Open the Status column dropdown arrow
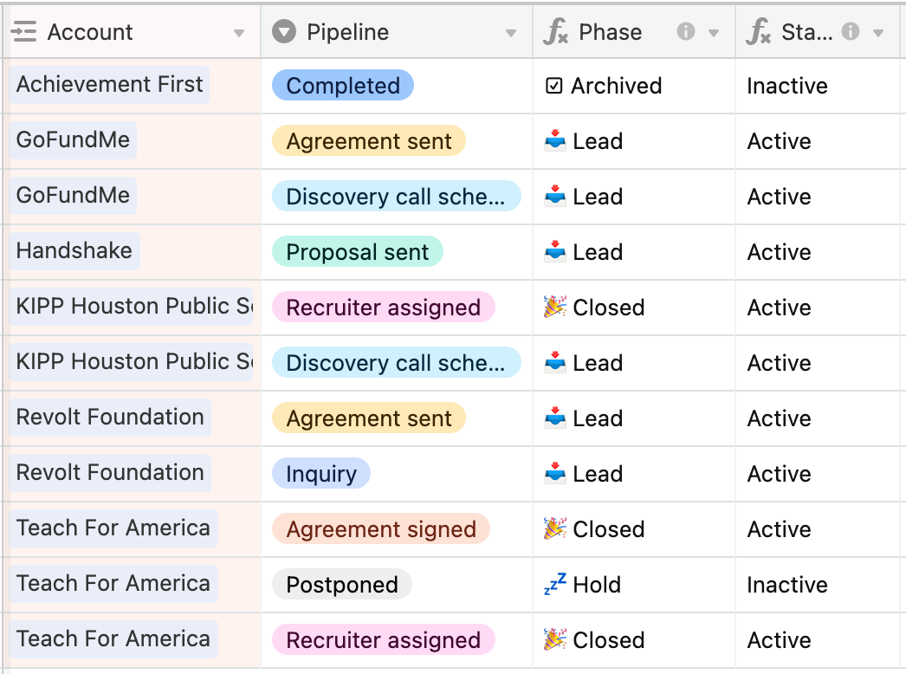906x674 pixels. point(878,34)
